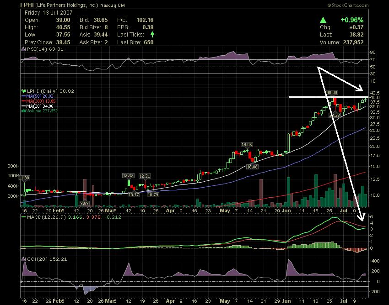Click the LPHI ticker symbol in the title
Image resolution: width=389 pixels, height=305 pixels.
coord(27,5)
